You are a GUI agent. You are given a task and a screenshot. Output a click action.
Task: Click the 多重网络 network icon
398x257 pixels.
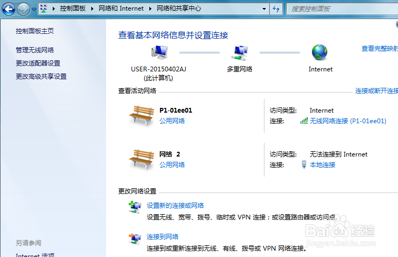click(x=240, y=53)
